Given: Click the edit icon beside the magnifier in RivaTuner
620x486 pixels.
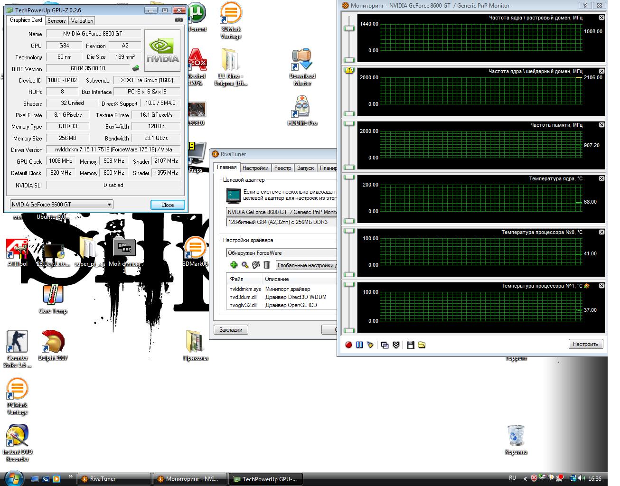Looking at the screenshot, I should (x=256, y=265).
